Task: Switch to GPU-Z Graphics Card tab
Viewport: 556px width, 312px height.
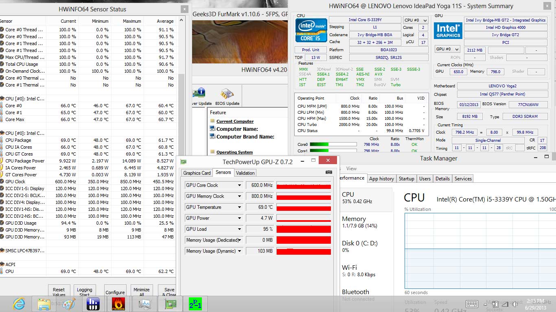Action: tap(197, 173)
